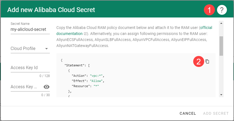The width and height of the screenshot is (234, 121).
Task: Click the vertical scrollbar thumb
Action: point(221,46)
